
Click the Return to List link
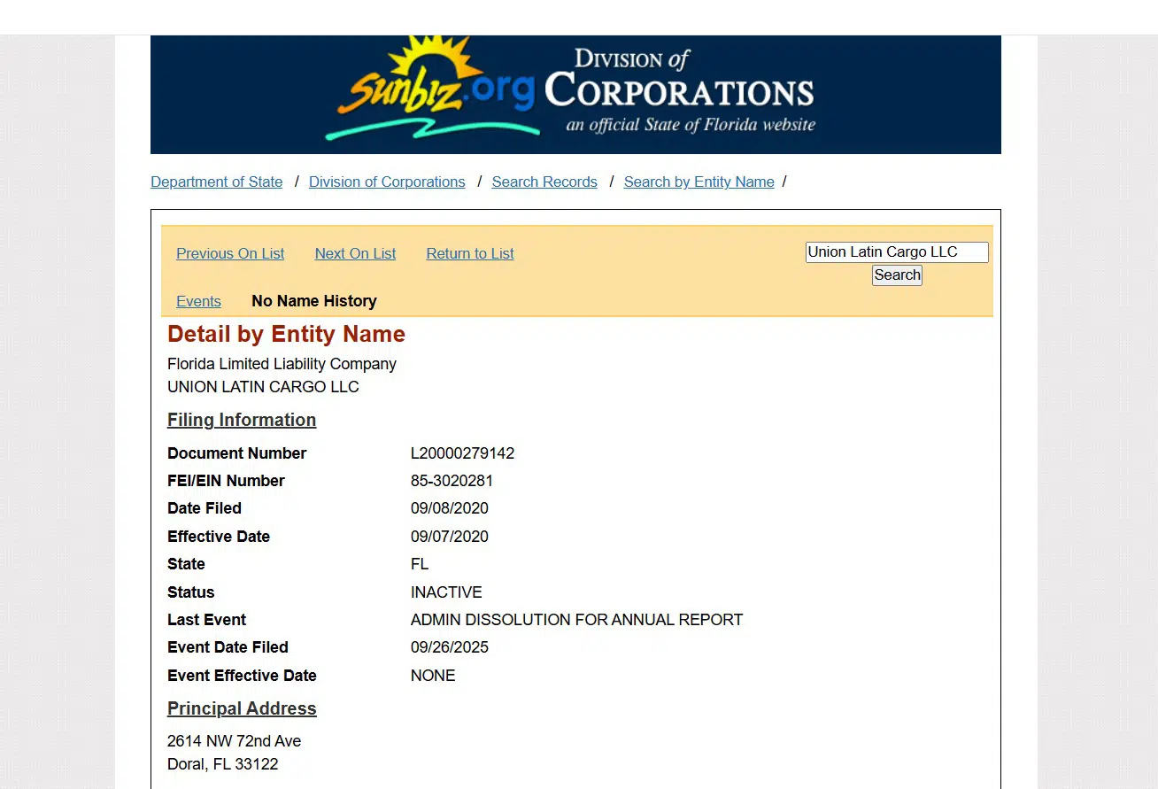tap(470, 253)
